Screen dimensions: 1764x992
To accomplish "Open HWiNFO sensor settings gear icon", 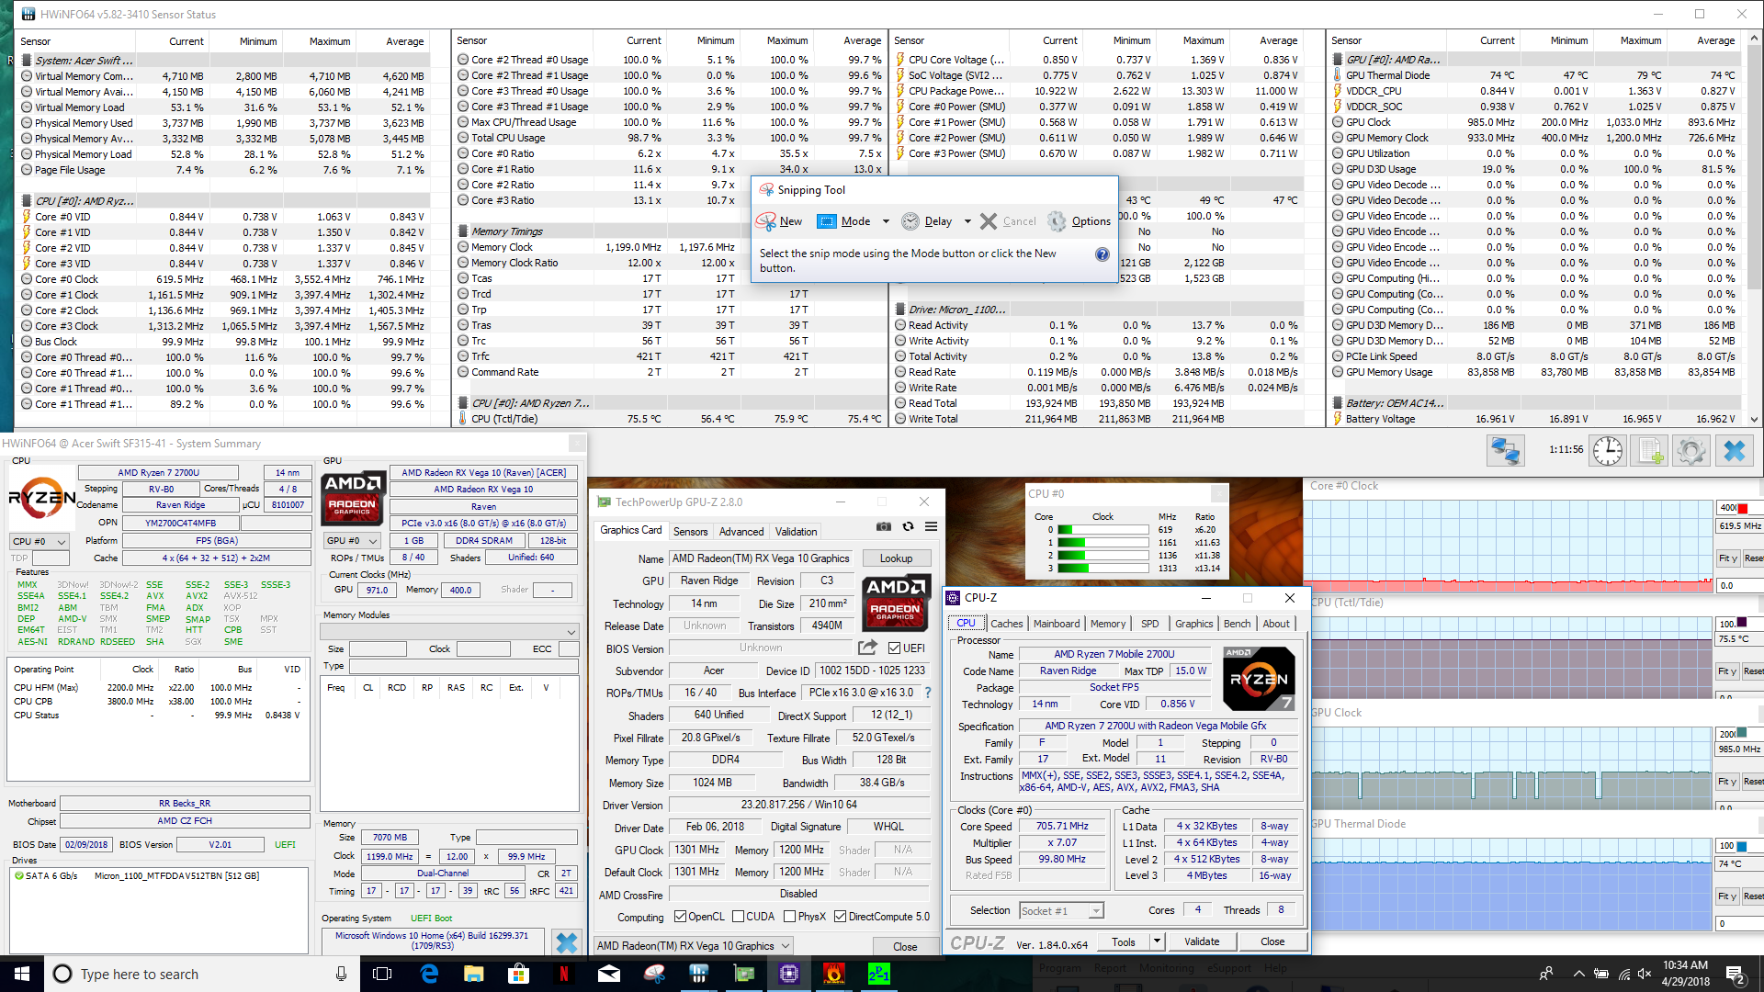I will [x=1691, y=451].
